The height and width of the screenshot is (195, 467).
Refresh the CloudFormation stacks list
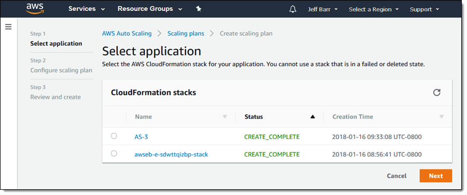pos(436,93)
